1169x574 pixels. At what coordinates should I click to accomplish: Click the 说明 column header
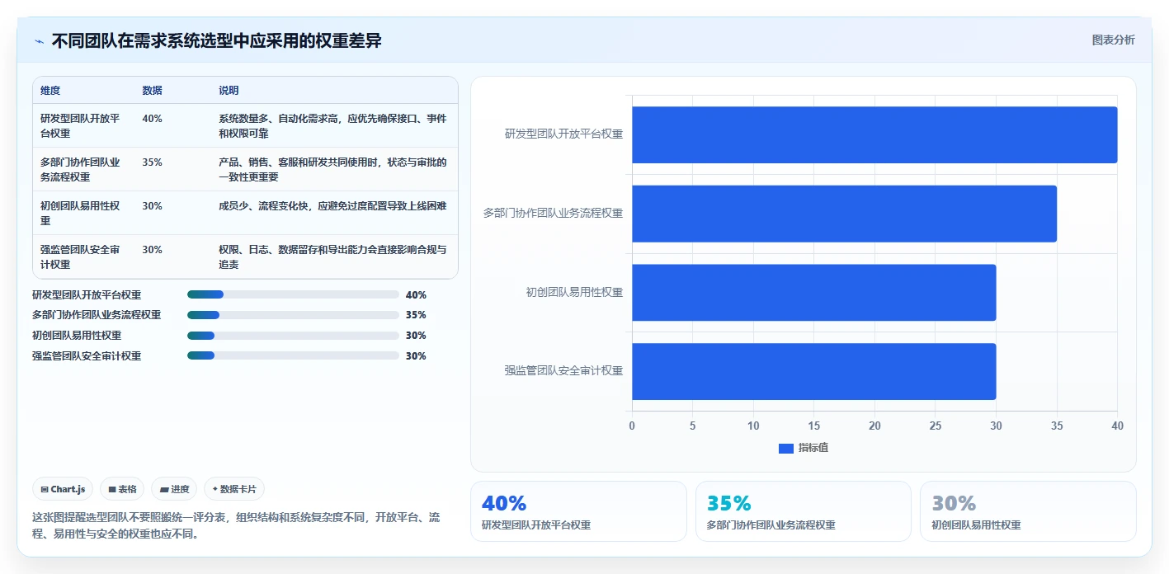[x=229, y=91]
